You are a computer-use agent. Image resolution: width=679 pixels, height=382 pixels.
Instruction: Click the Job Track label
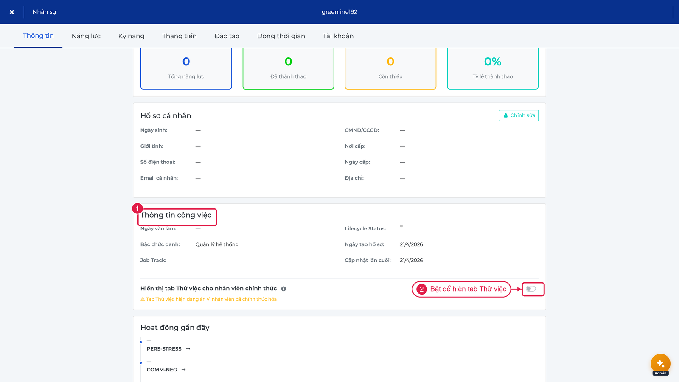(x=153, y=261)
